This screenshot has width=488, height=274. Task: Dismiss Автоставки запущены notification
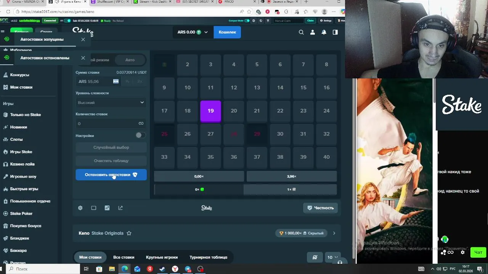[83, 39]
